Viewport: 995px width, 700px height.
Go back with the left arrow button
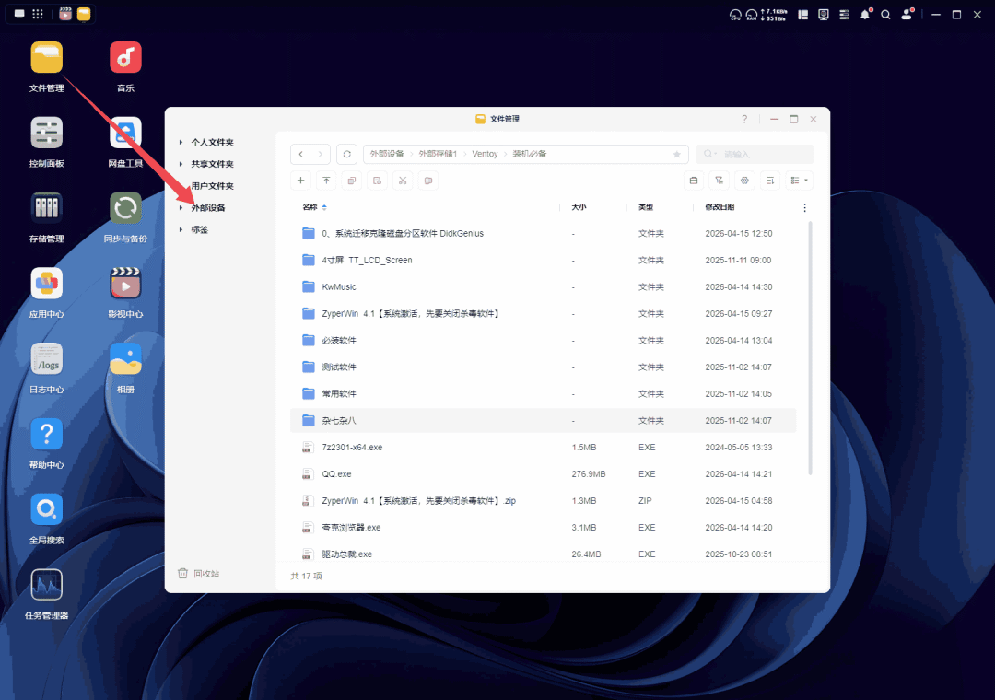coord(300,154)
